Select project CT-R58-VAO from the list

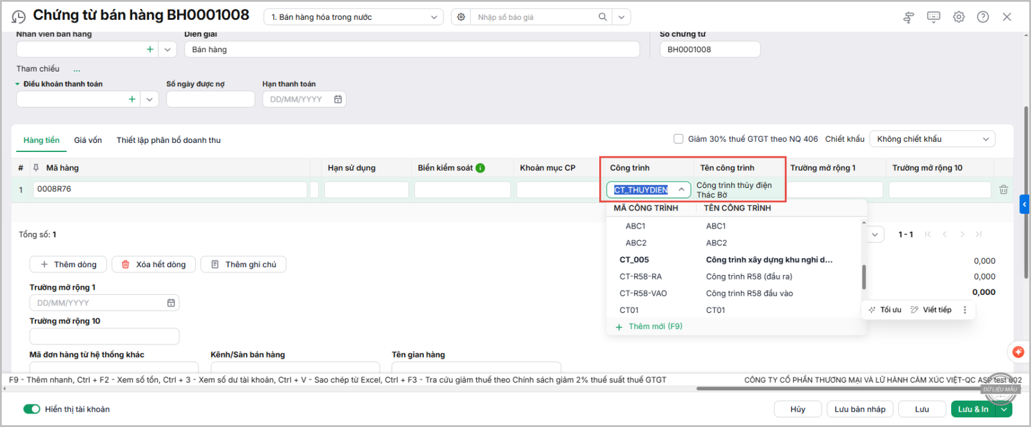[733, 293]
